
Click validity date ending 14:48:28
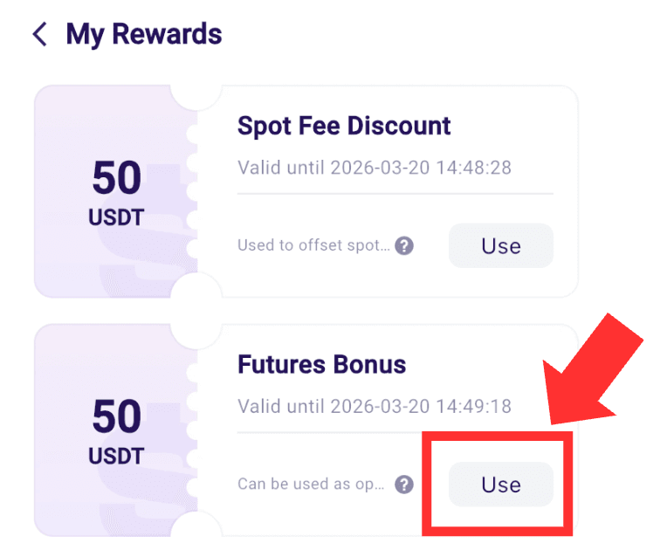375,168
